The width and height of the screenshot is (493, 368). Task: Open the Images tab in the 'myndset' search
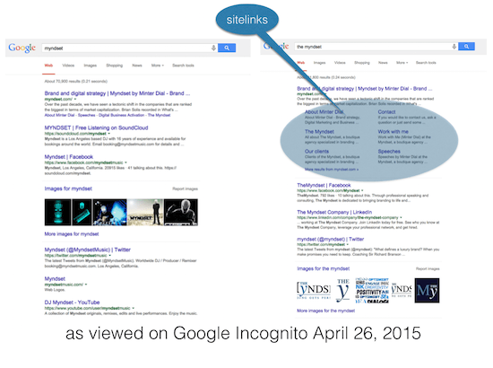pos(91,66)
